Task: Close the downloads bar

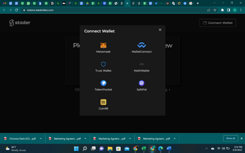Action: pos(242,138)
